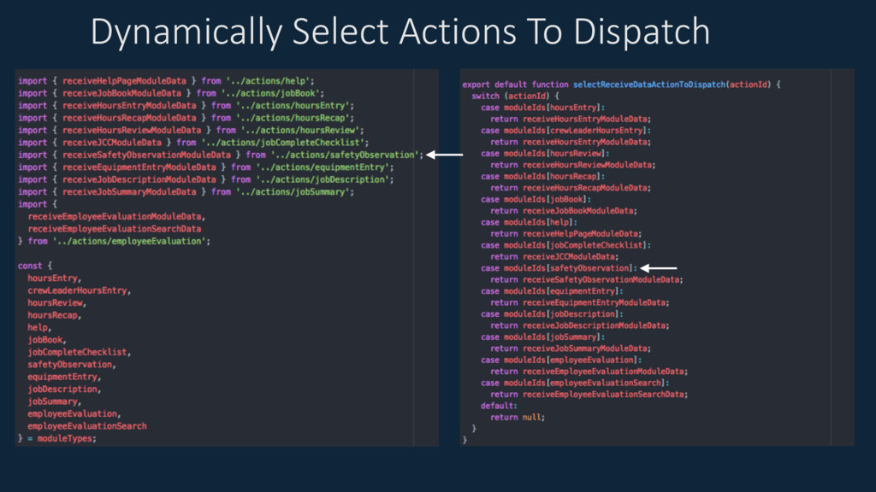Click moduleTypes at the end of the const block
This screenshot has height=492, width=876.
pos(64,438)
